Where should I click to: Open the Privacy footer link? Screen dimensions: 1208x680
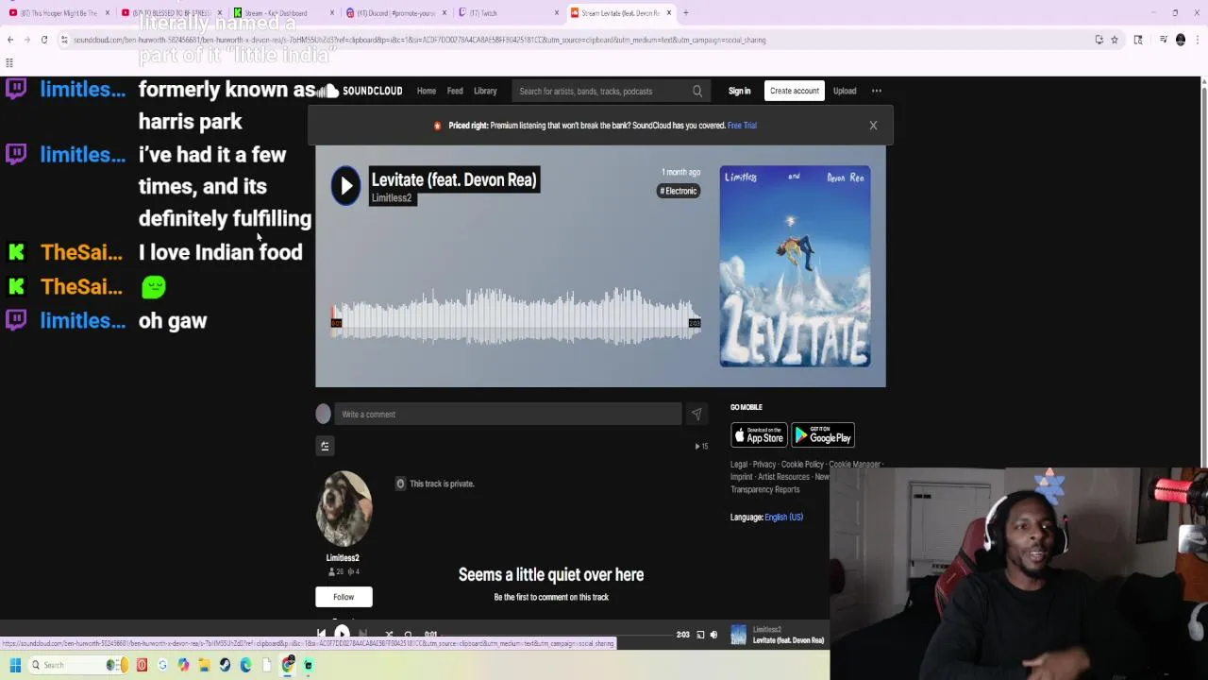[x=764, y=465]
